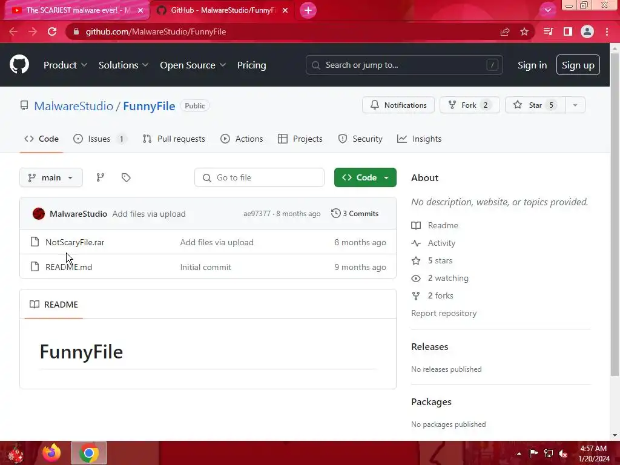This screenshot has width=620, height=465.
Task: Click the site lock icon in address bar
Action: [x=76, y=31]
